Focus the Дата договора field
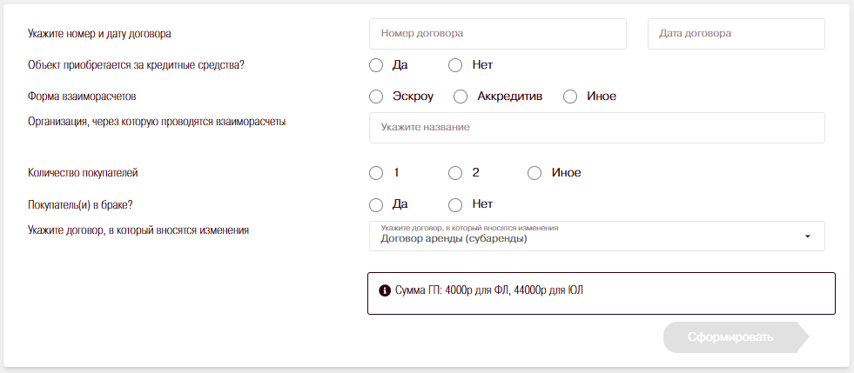Screen dimensions: 854x373 [736, 34]
